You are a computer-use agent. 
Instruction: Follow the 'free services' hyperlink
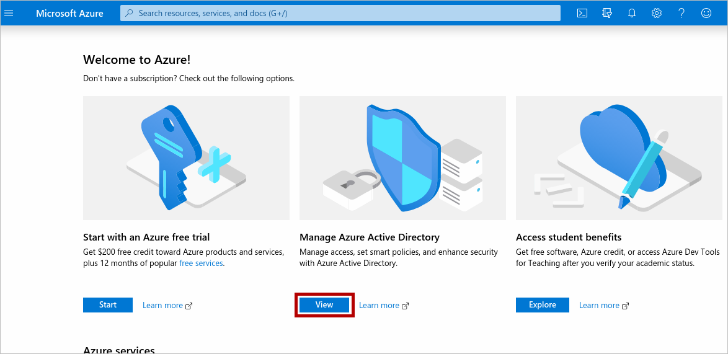coord(201,263)
